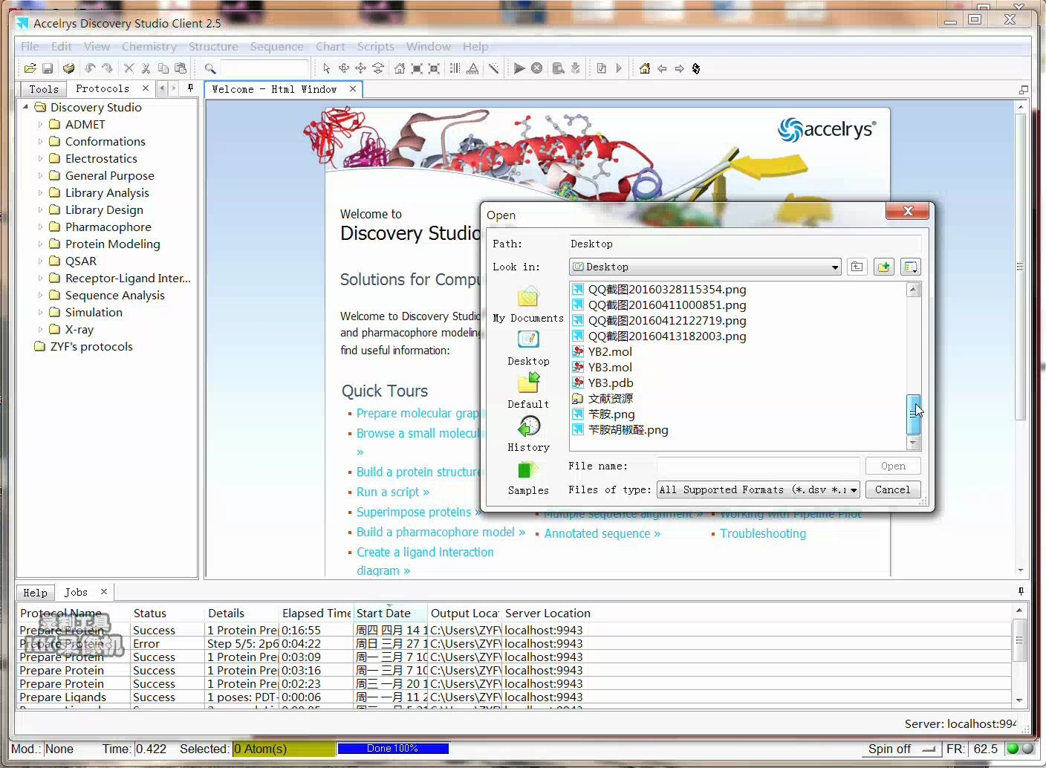Click the house-shaped icon beside Zoom tool
The width and height of the screenshot is (1046, 768).
400,68
